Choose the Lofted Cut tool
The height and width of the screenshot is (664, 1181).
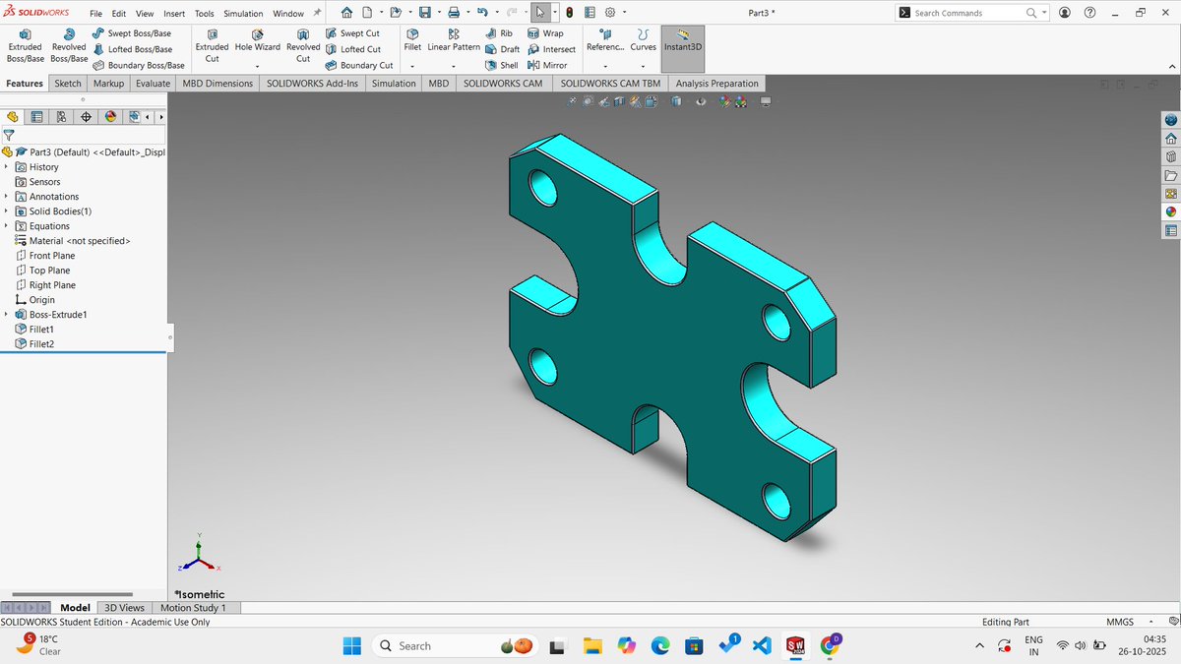tap(353, 49)
